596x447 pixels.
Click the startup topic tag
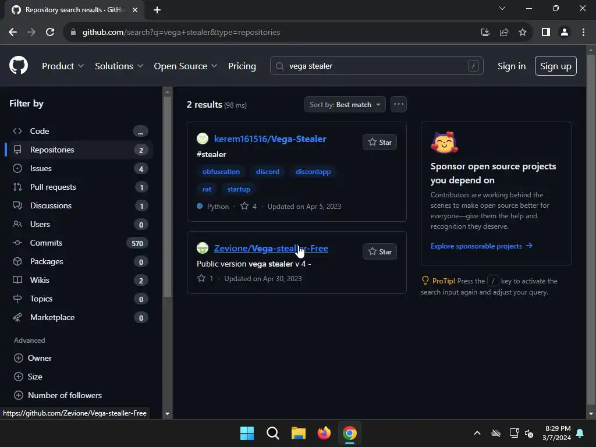pos(239,189)
